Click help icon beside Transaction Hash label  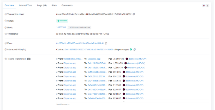[6, 14]
